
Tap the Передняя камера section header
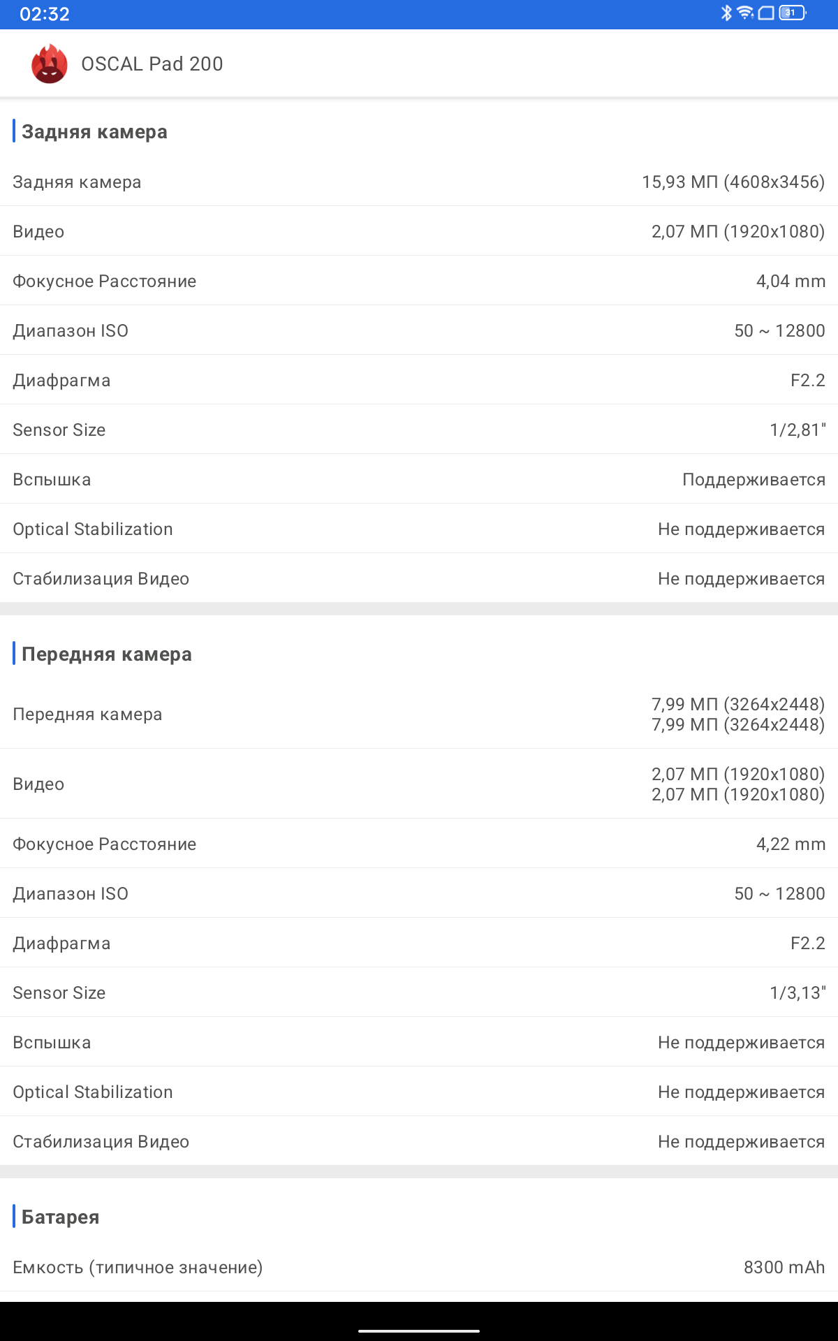[107, 654]
